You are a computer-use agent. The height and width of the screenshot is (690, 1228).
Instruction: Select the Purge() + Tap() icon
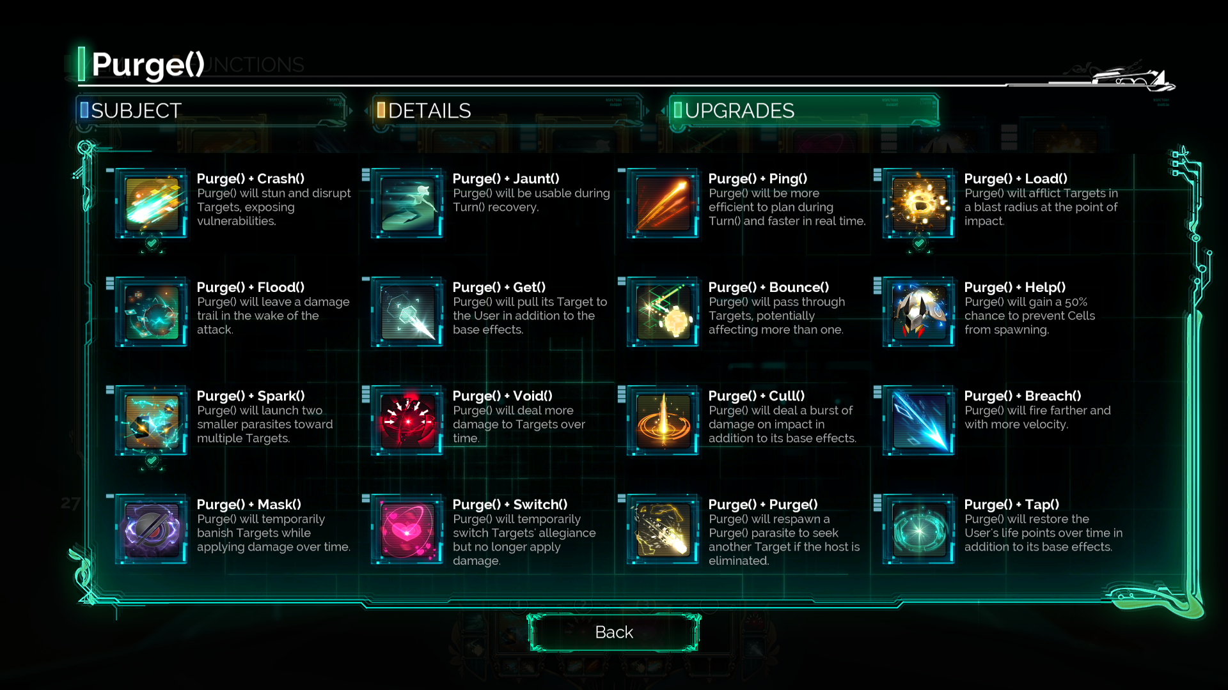coord(919,530)
